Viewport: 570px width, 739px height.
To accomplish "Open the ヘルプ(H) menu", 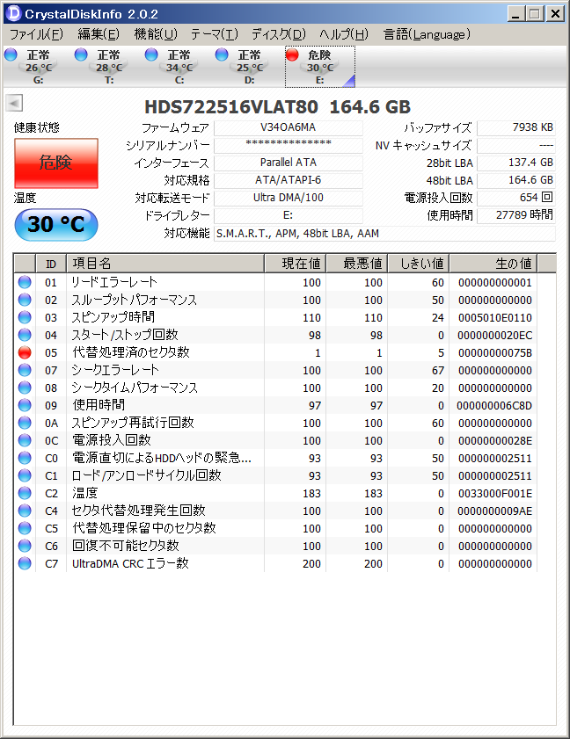I will coord(344,34).
